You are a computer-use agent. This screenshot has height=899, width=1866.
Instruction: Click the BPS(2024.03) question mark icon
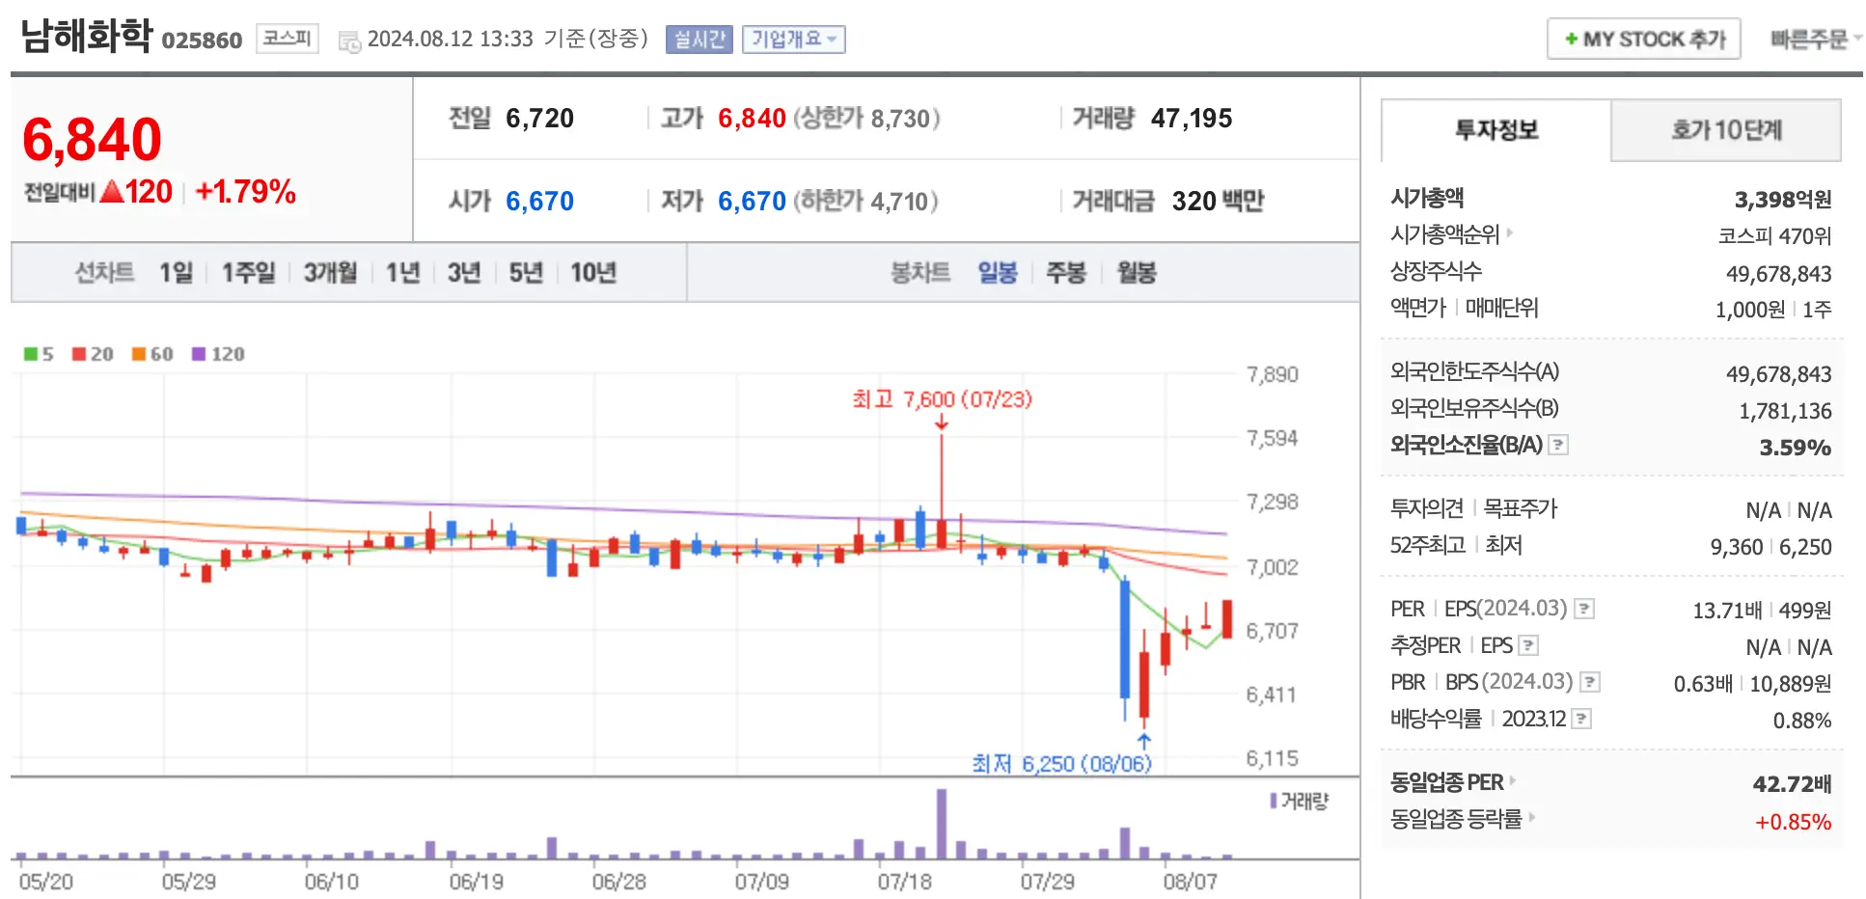1588,681
